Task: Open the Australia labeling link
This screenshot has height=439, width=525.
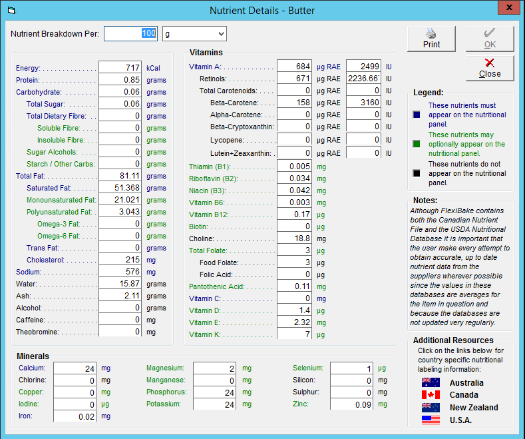Action: pyautogui.click(x=466, y=382)
